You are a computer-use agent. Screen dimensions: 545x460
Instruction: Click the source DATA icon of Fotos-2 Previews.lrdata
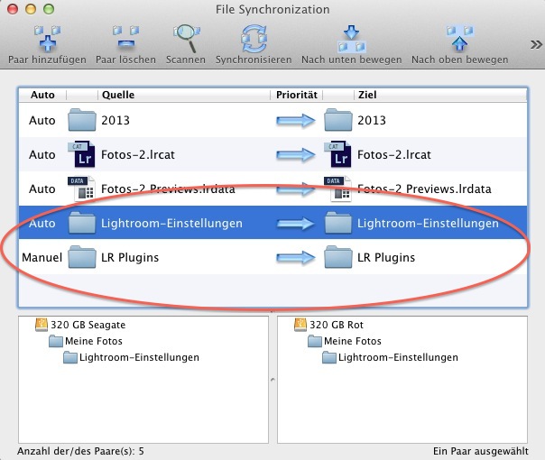coord(81,189)
